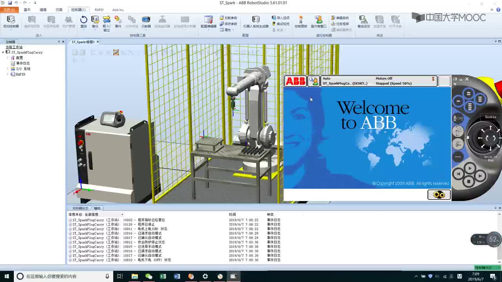Click the 种类 column header in output
Viewport: 502px width, 282px height.
coord(271,215)
